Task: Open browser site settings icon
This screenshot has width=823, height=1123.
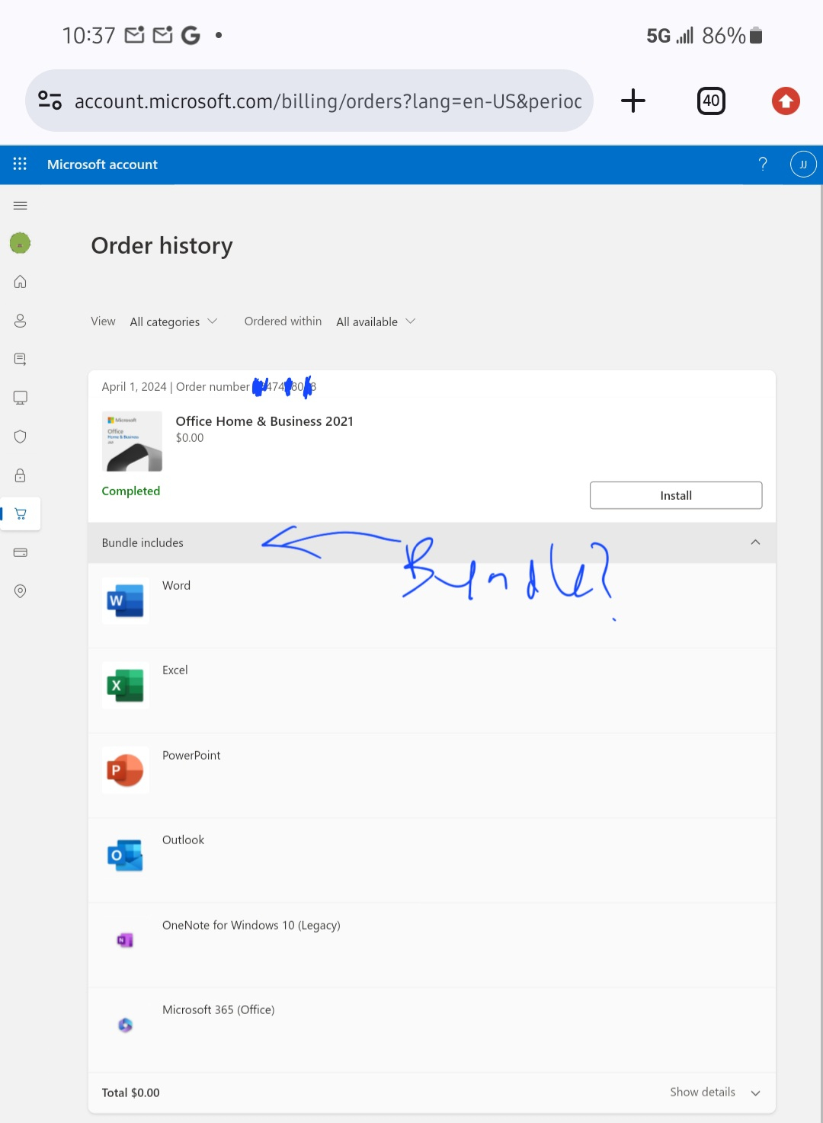Action: (x=50, y=101)
